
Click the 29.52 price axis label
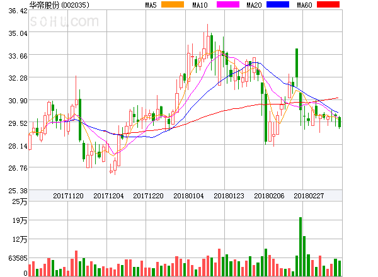tap(18, 123)
